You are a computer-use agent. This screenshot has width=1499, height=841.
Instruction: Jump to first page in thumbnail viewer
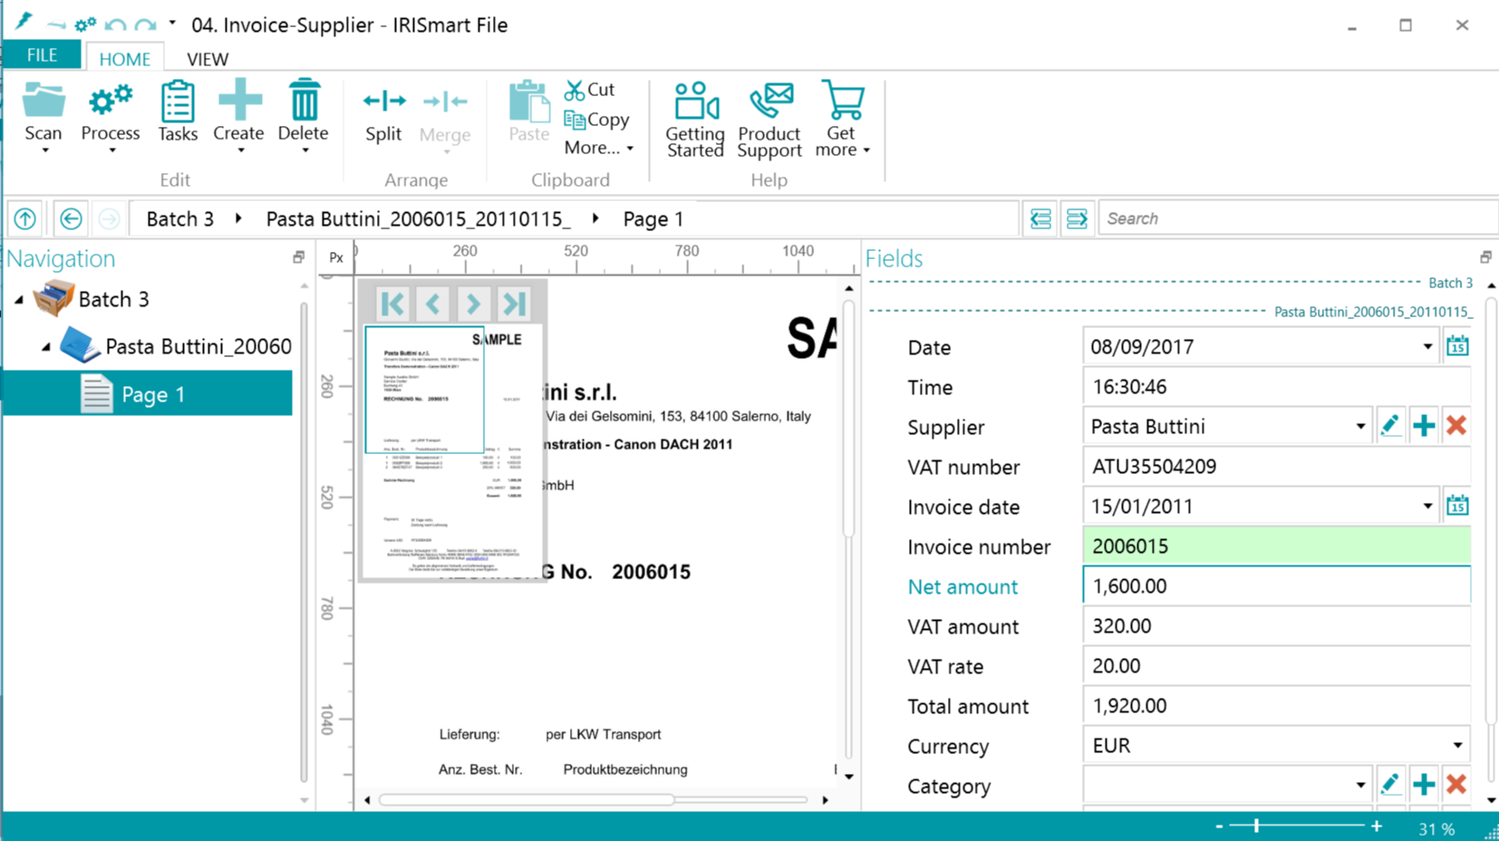point(392,304)
